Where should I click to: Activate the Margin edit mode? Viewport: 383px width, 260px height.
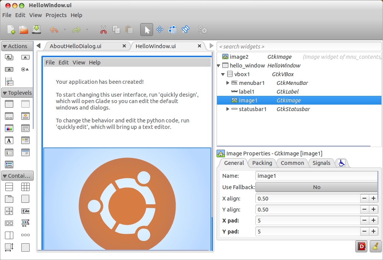[173, 30]
